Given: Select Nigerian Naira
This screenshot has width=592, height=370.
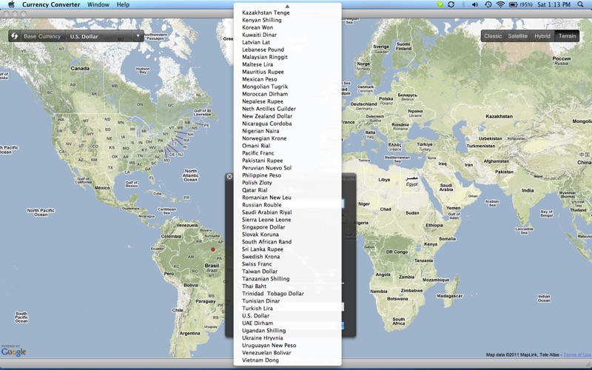Looking at the screenshot, I should [x=288, y=131].
